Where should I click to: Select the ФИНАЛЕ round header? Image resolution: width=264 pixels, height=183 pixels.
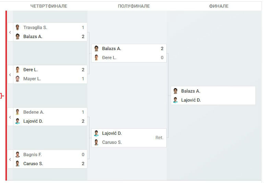pos(219,6)
